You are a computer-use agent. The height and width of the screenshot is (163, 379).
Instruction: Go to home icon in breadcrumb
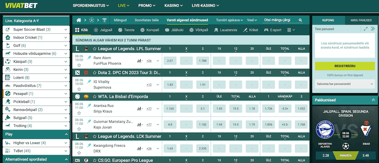point(79,20)
